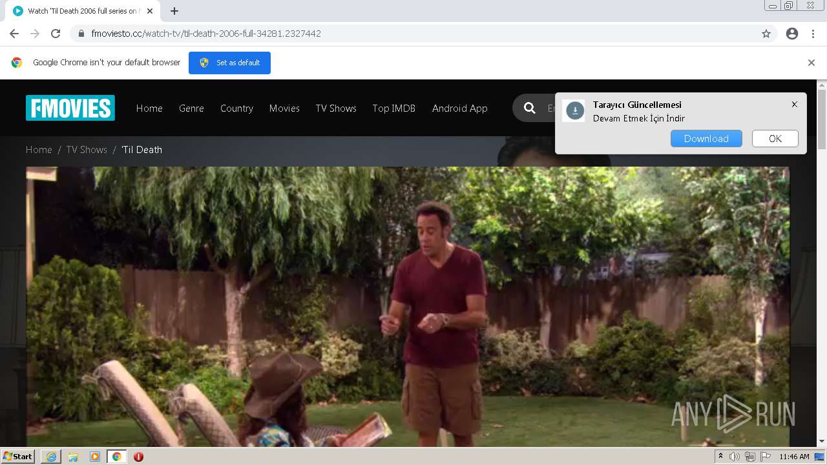Open the Windows Start button
This screenshot has height=465, width=827.
18,457
